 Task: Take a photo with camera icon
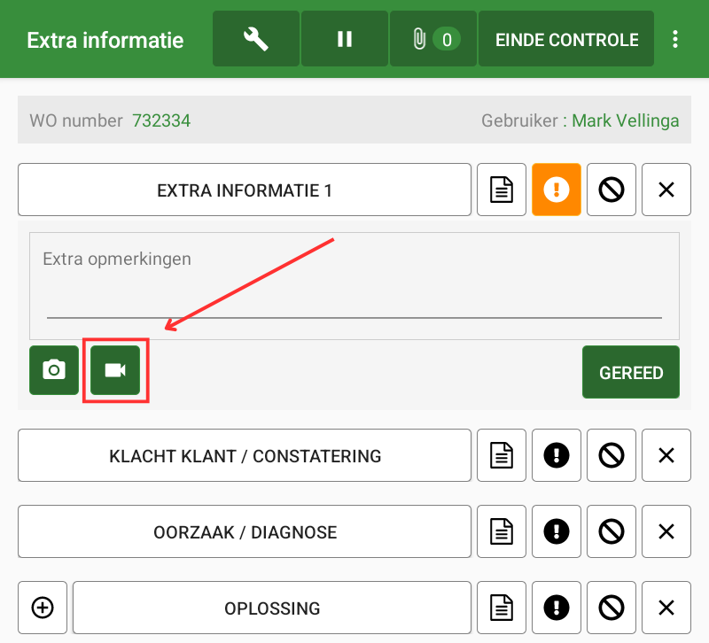[54, 370]
